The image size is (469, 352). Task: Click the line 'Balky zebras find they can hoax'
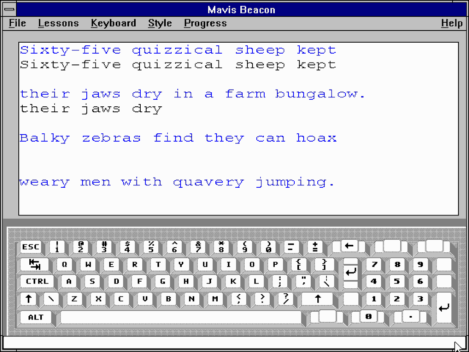[178, 138]
